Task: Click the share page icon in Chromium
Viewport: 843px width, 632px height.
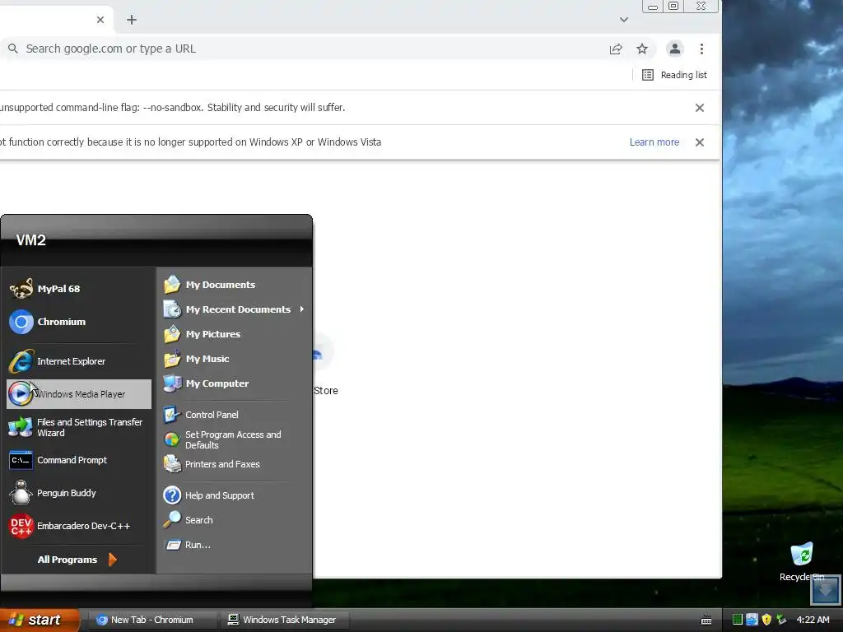Action: [616, 49]
